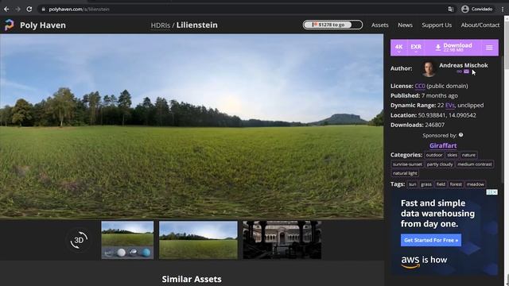Select the partly cloudy category tag
This screenshot has width=509, height=286.
click(x=440, y=164)
